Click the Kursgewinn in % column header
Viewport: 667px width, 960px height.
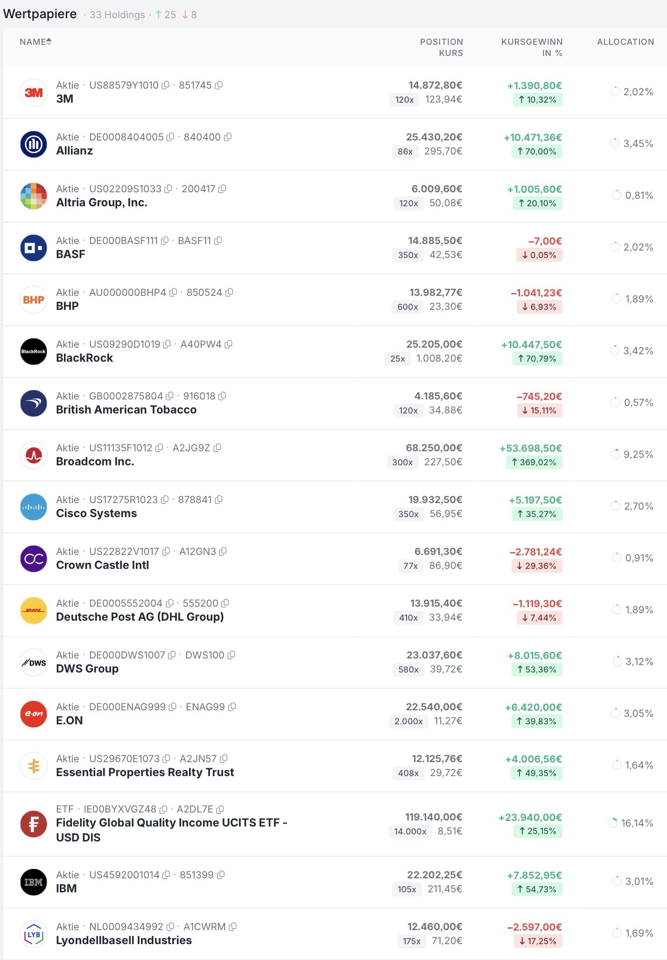pos(532,47)
